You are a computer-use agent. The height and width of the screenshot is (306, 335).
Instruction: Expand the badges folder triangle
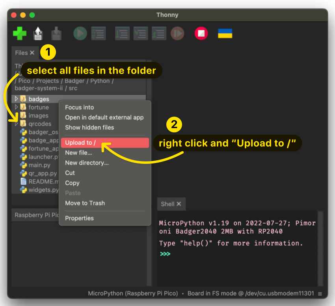point(16,99)
